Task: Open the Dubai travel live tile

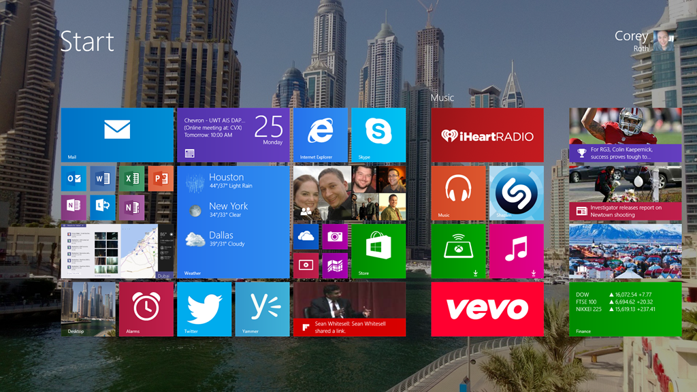Action: point(117,251)
